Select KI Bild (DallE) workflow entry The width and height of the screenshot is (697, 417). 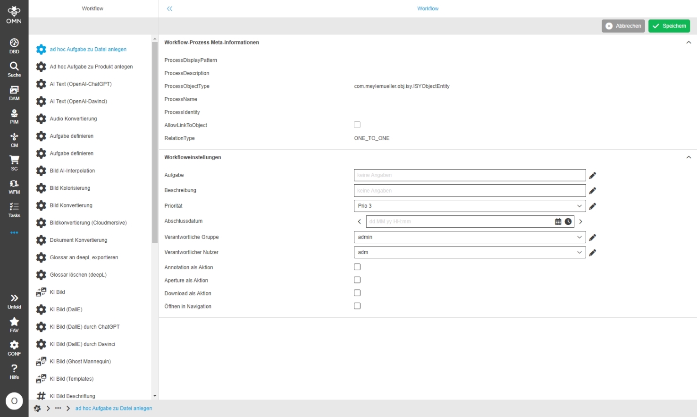coord(66,309)
